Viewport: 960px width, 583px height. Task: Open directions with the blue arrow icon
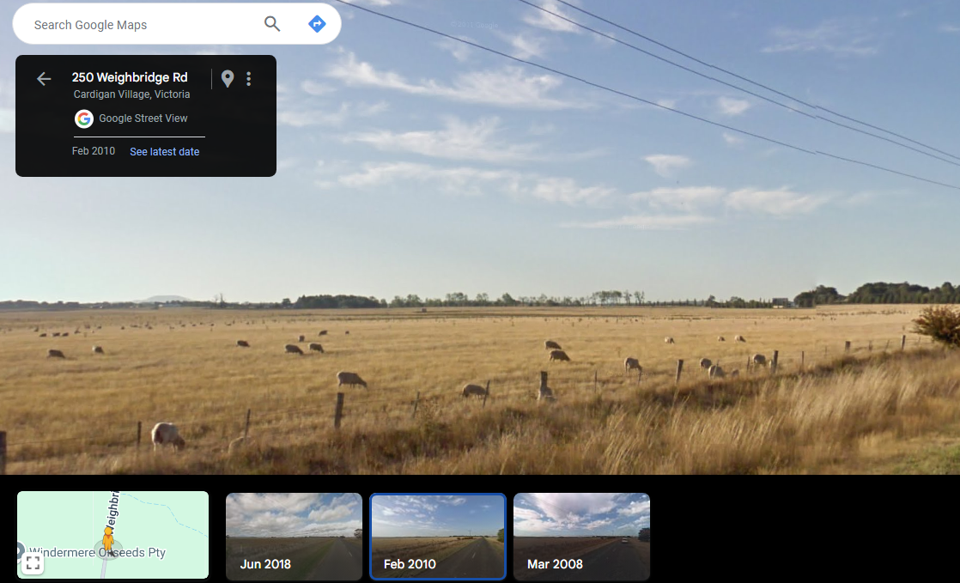point(317,24)
